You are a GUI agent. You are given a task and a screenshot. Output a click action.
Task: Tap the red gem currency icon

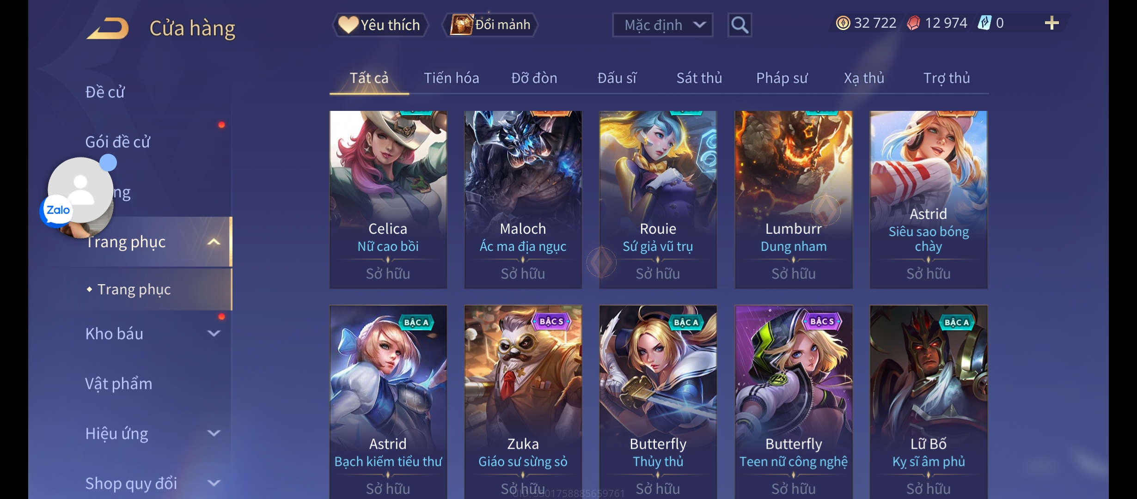(913, 23)
